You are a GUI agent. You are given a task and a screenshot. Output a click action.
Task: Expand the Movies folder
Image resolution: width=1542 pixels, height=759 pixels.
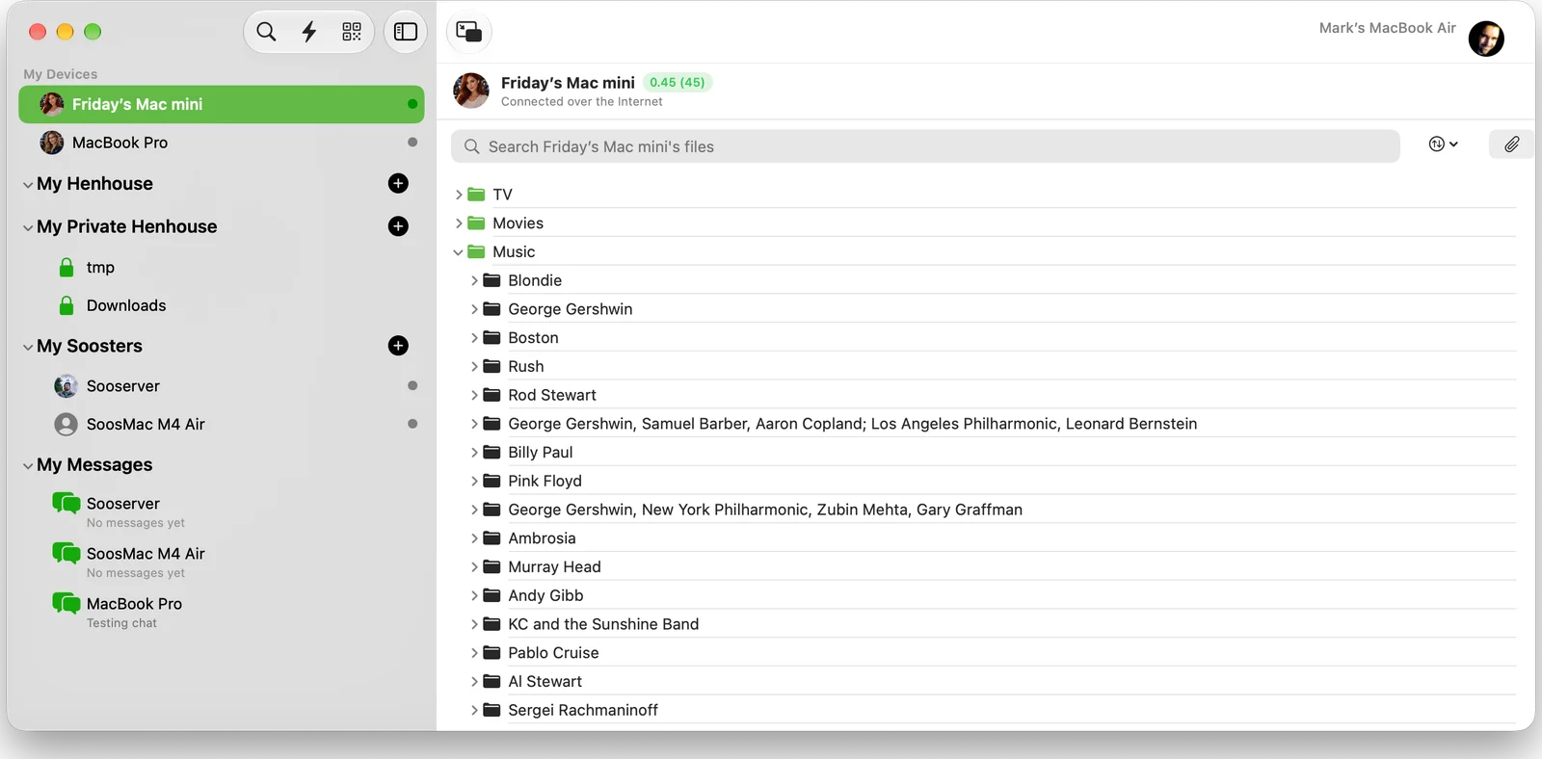pos(459,223)
